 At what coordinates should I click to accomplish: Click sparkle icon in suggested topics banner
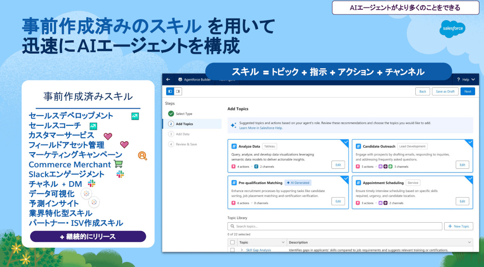point(234,125)
